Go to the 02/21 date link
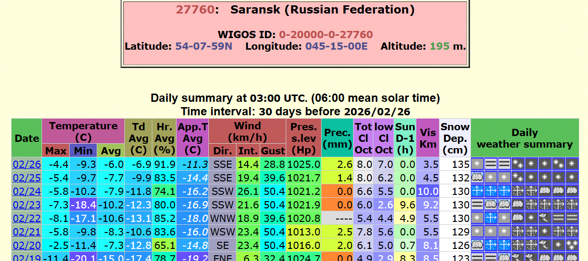Image resolution: width=588 pixels, height=261 pixels. point(27,232)
